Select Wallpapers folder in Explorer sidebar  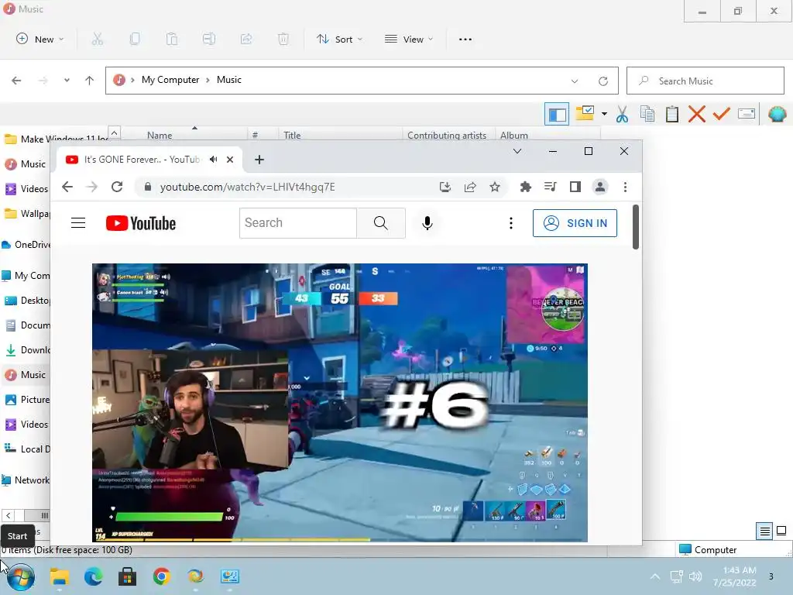(x=27, y=214)
